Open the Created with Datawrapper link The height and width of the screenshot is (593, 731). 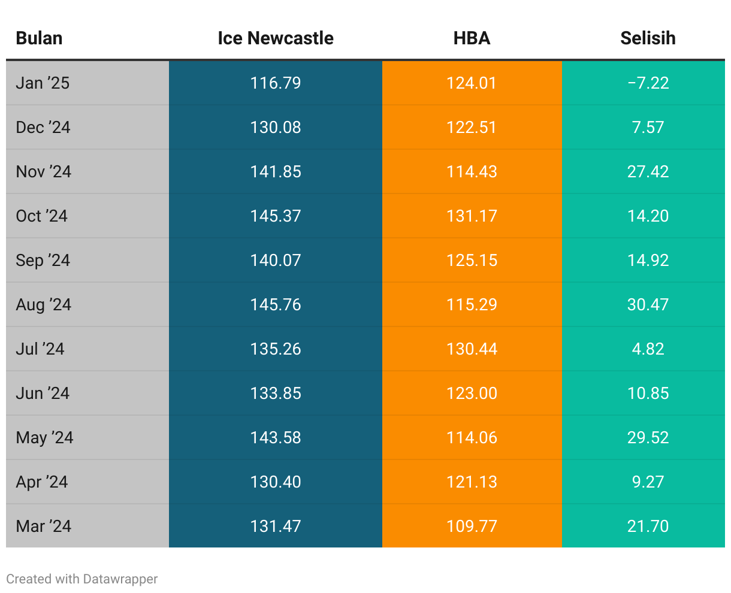tap(82, 579)
